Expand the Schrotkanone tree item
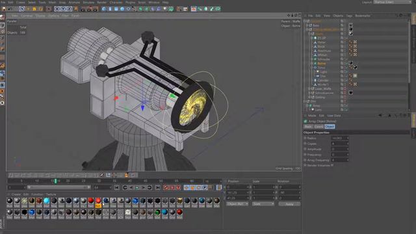 (309, 93)
